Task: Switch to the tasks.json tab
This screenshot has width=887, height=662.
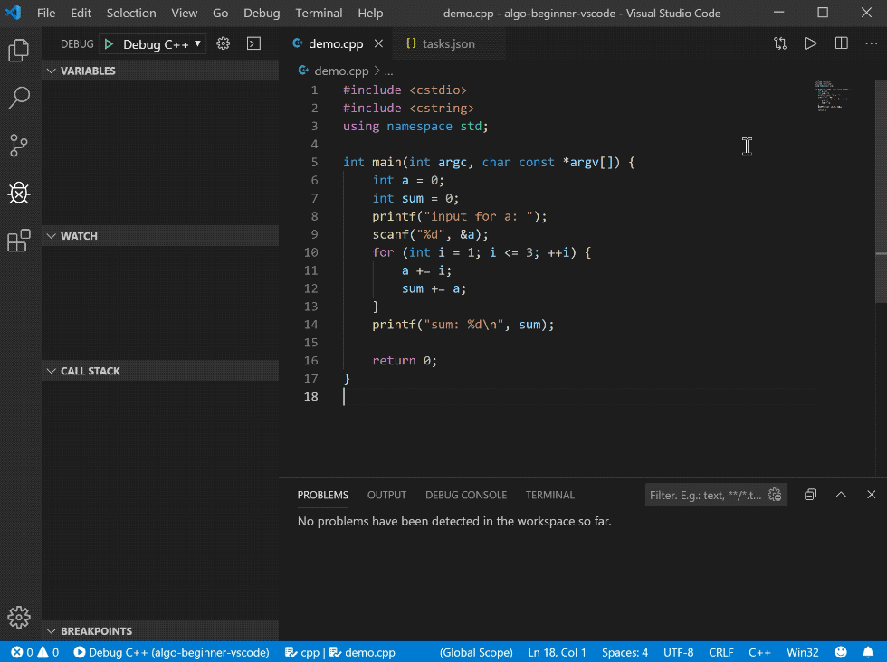Action: tap(448, 43)
